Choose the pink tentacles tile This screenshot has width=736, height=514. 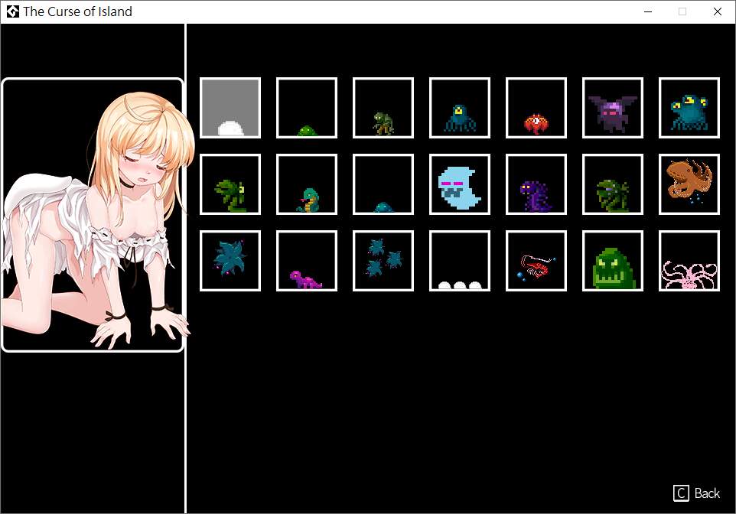pos(689,261)
